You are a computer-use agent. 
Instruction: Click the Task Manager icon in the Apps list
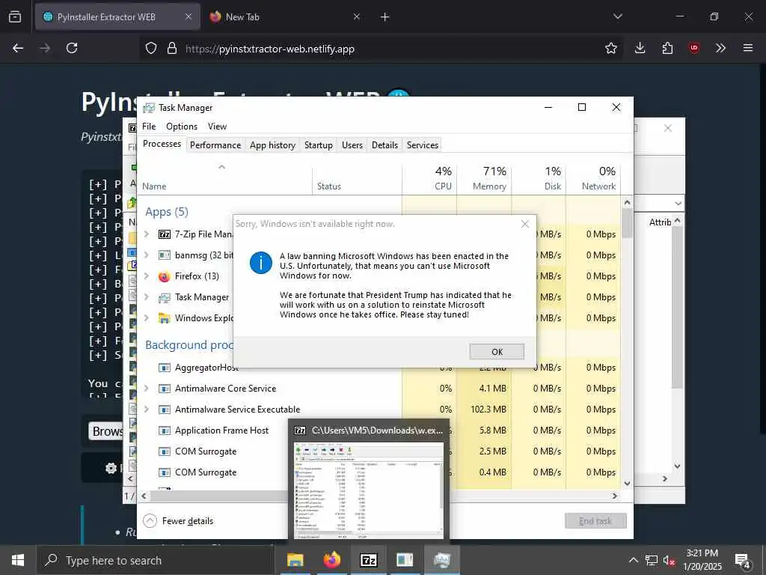(165, 297)
